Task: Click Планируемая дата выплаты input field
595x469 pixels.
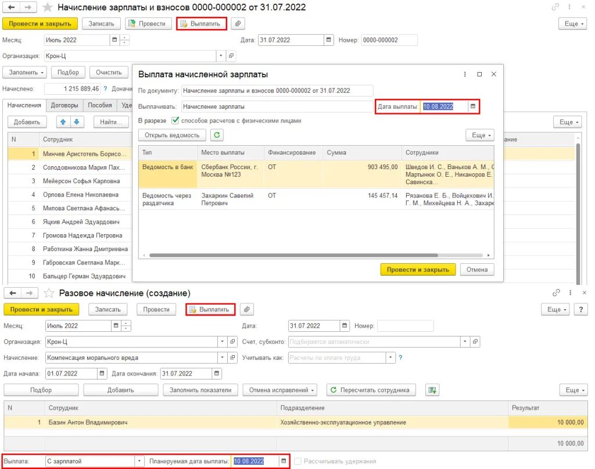Action: tap(255, 461)
